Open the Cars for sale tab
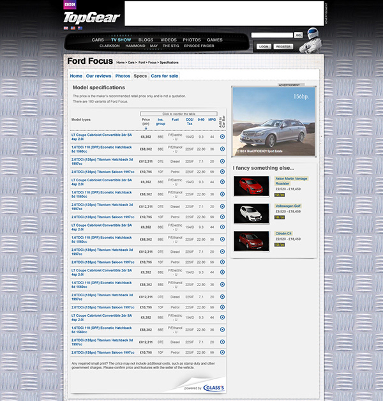383x401 pixels. point(165,76)
